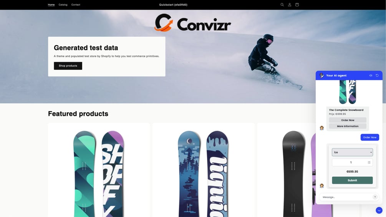
Task: Open the search icon in the header
Action: pos(282,5)
